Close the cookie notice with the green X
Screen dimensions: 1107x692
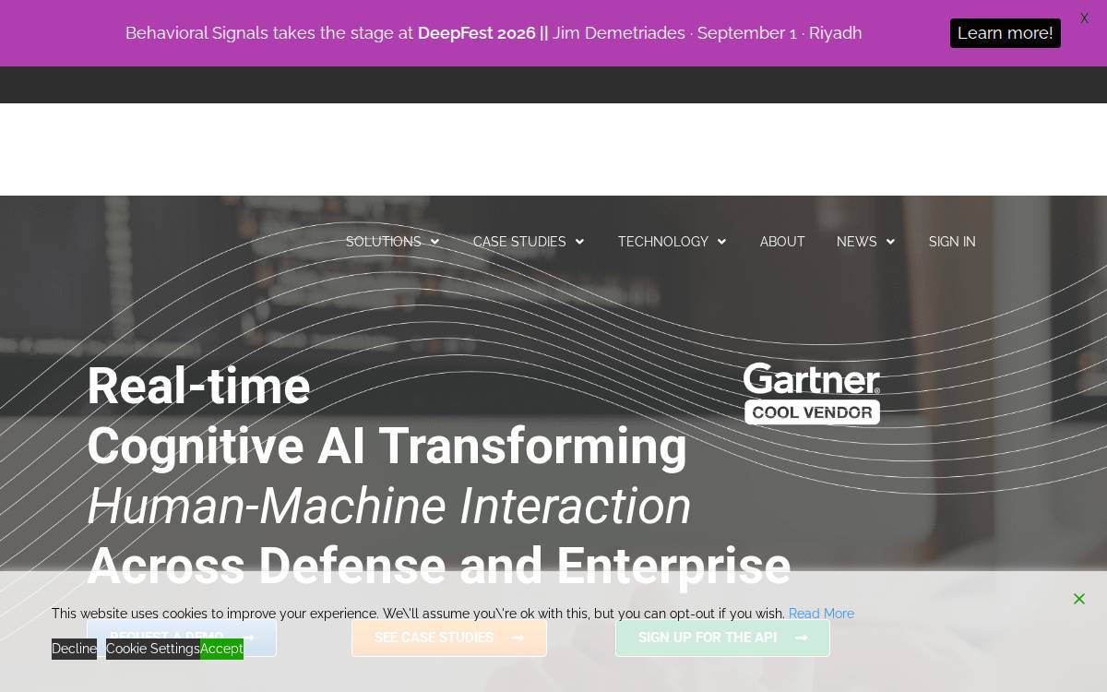coord(1078,599)
